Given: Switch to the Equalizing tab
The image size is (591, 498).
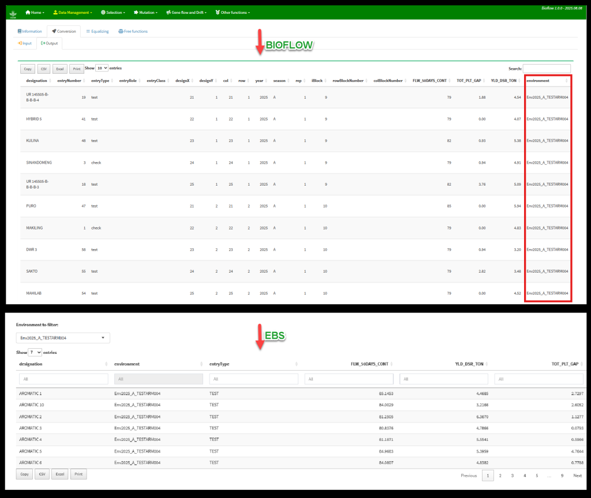Looking at the screenshot, I should click(97, 31).
